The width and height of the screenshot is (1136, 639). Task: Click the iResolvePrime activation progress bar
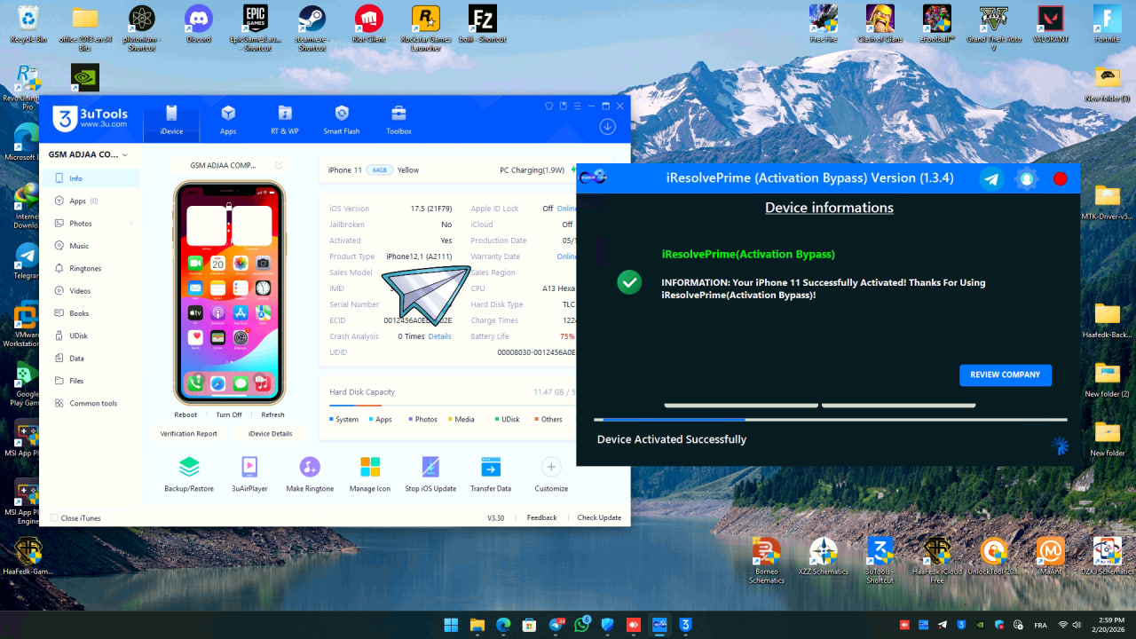831,420
